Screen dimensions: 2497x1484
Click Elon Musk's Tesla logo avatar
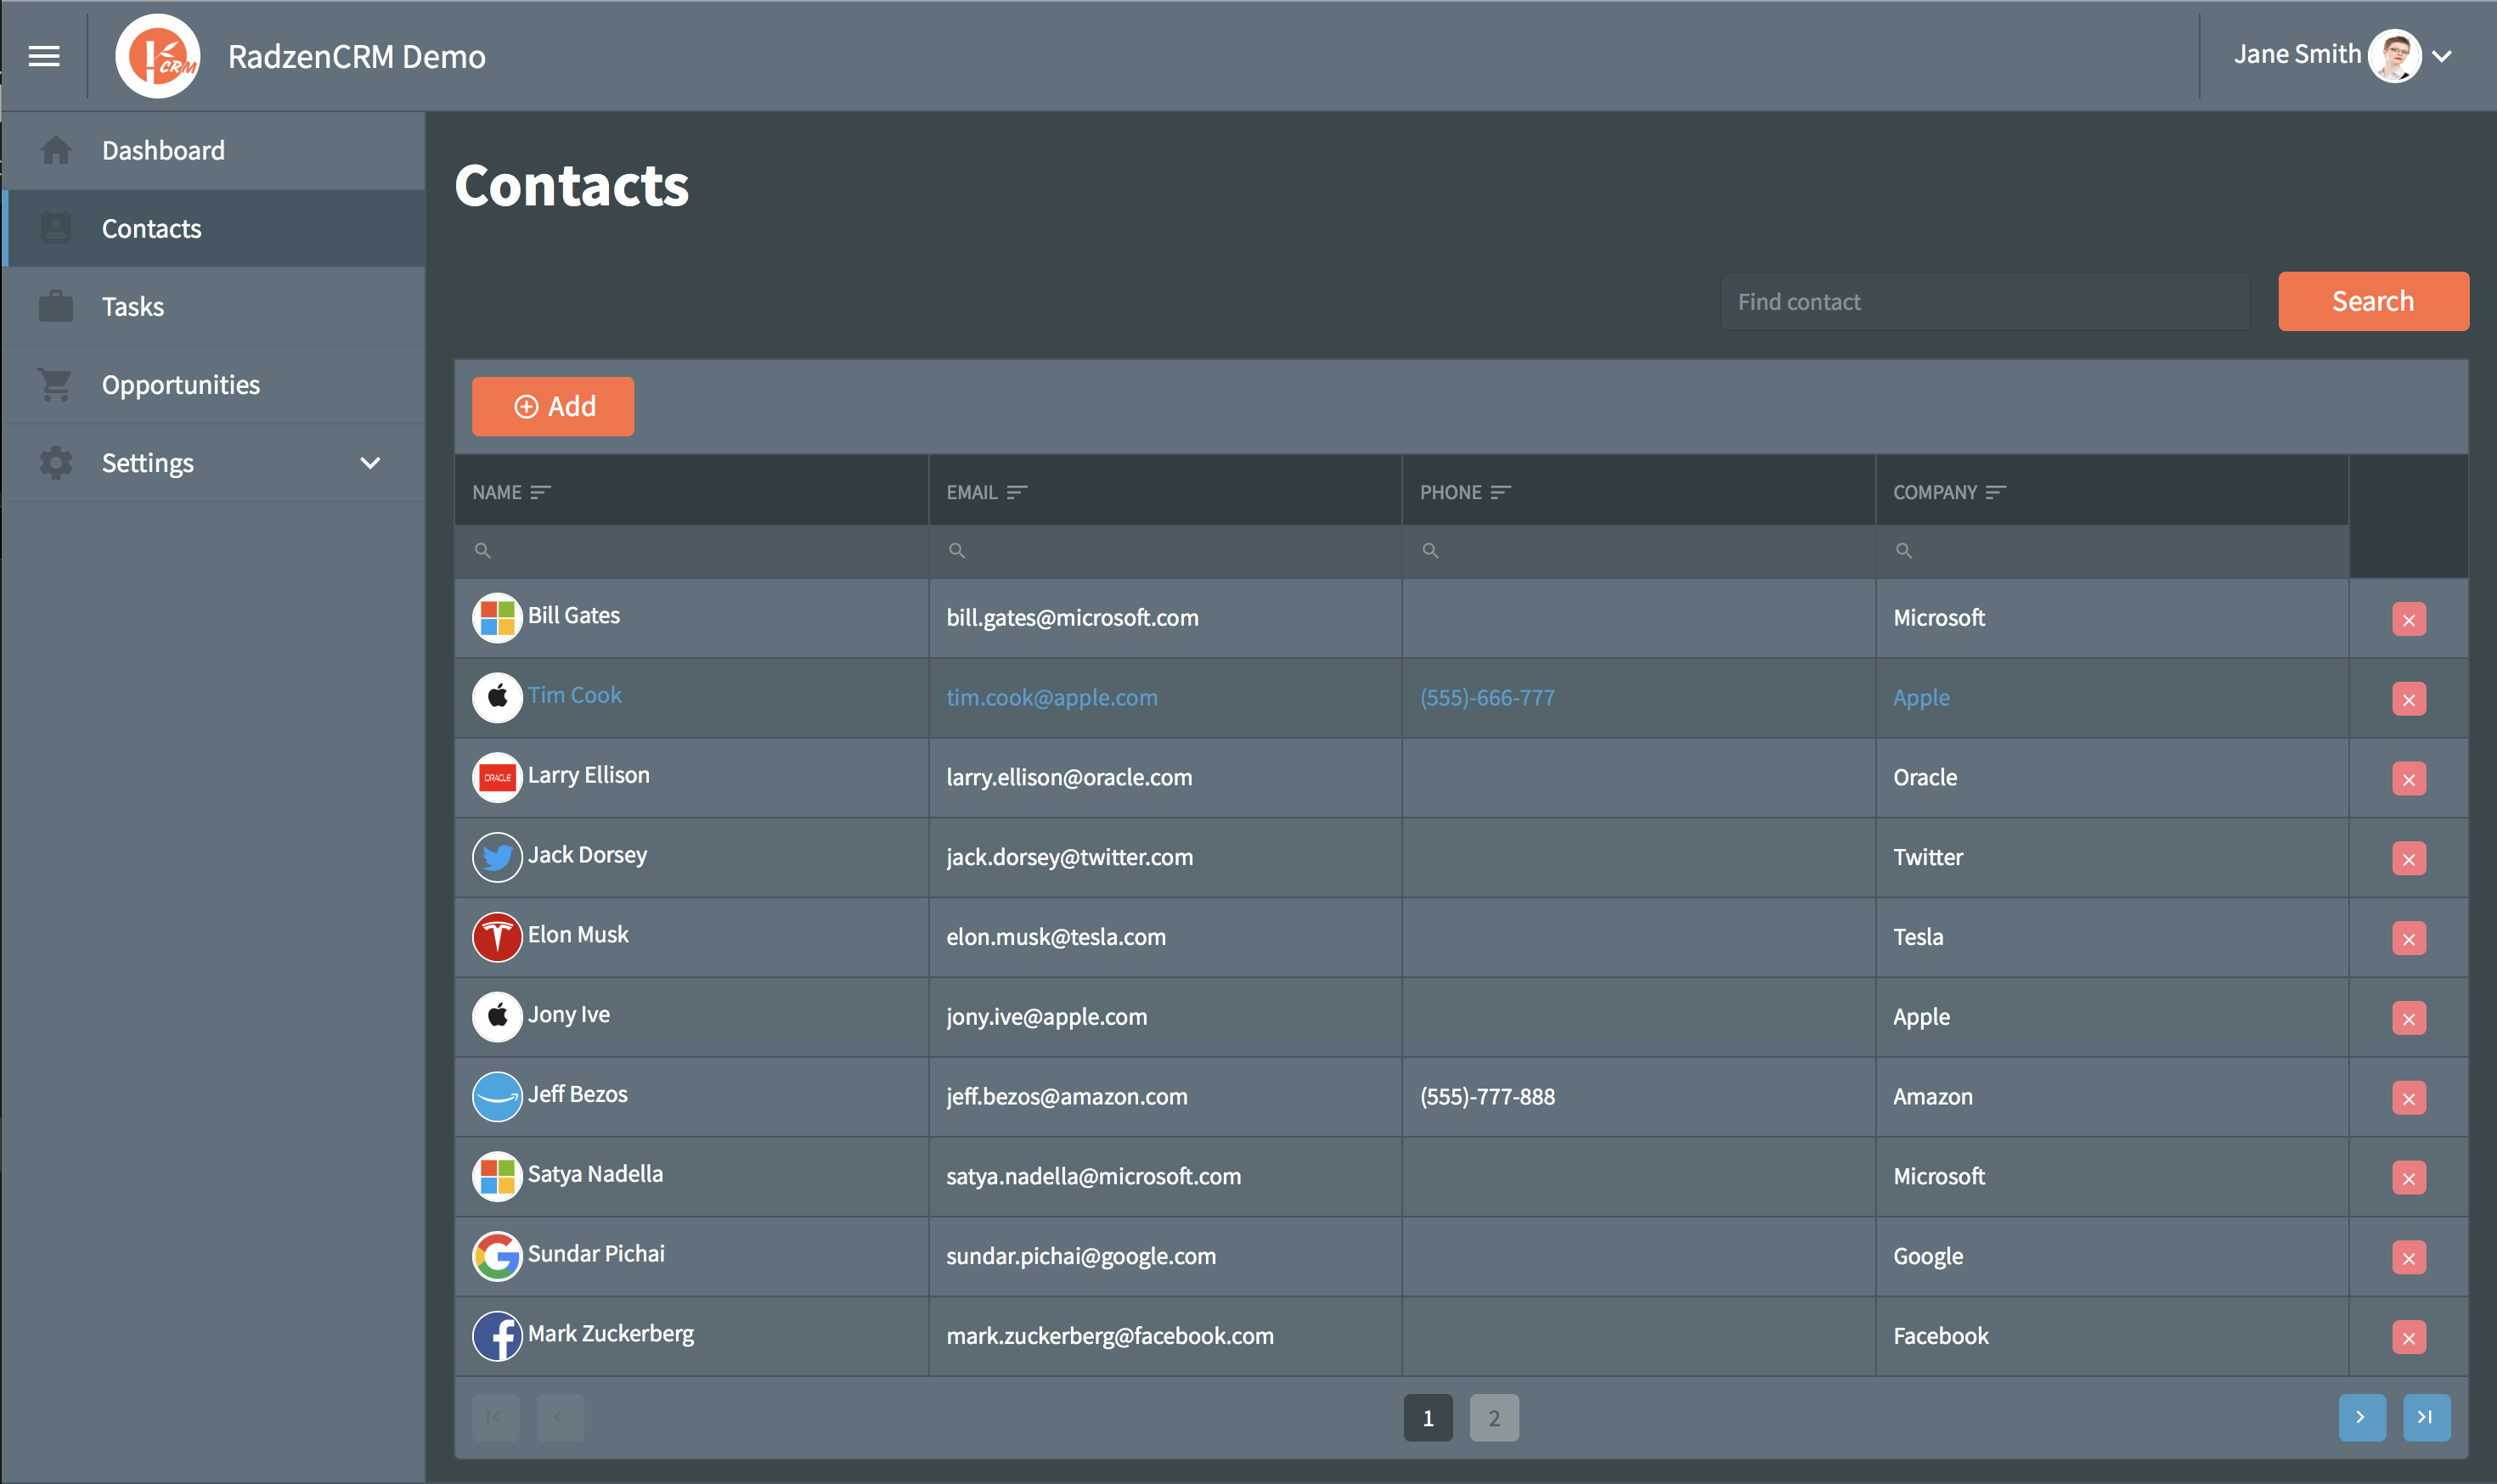click(497, 936)
